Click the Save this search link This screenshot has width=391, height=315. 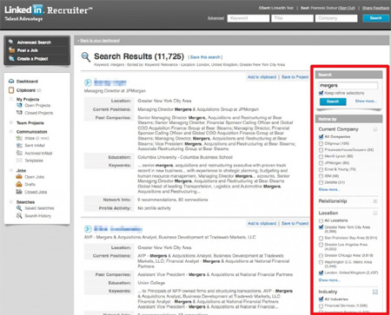(x=206, y=57)
